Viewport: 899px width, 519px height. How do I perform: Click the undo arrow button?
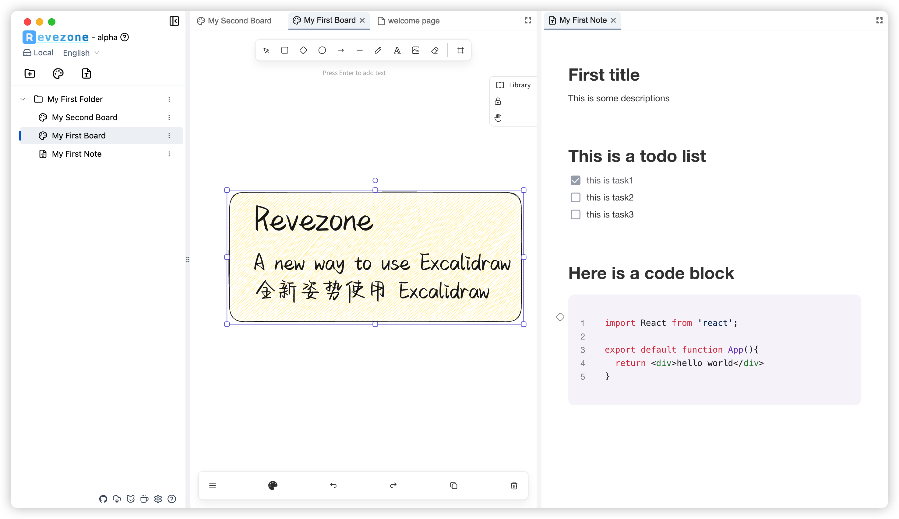pos(333,486)
